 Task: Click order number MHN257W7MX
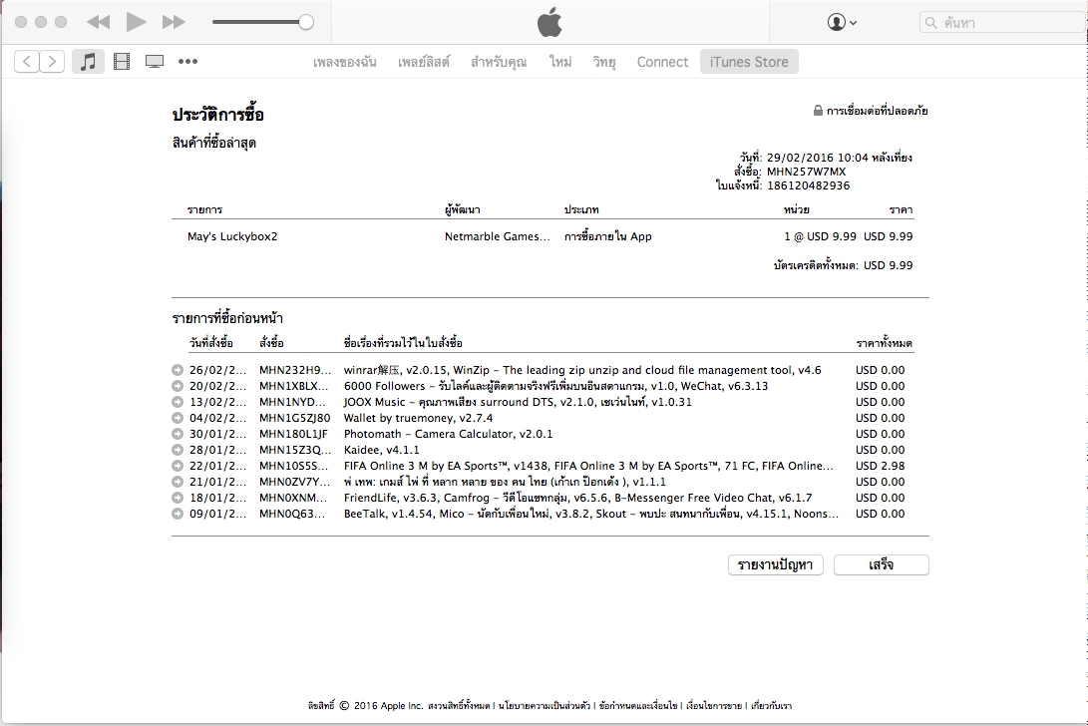(807, 172)
